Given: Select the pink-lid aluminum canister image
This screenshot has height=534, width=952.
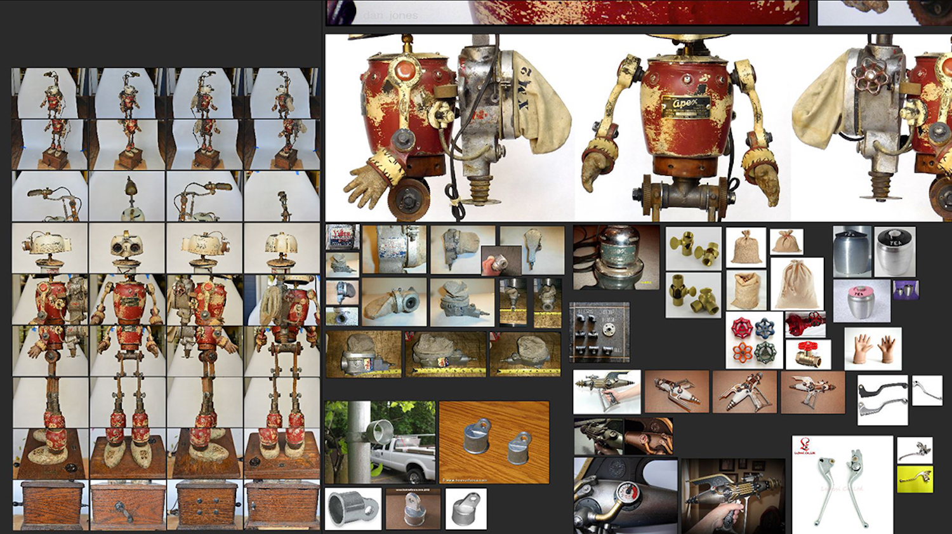Looking at the screenshot, I should [861, 301].
